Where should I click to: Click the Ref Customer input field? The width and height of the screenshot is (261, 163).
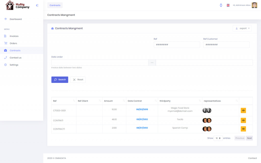226,45
